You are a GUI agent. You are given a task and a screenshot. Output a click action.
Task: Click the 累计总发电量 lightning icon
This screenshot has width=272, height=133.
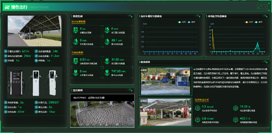[x=107, y=42]
